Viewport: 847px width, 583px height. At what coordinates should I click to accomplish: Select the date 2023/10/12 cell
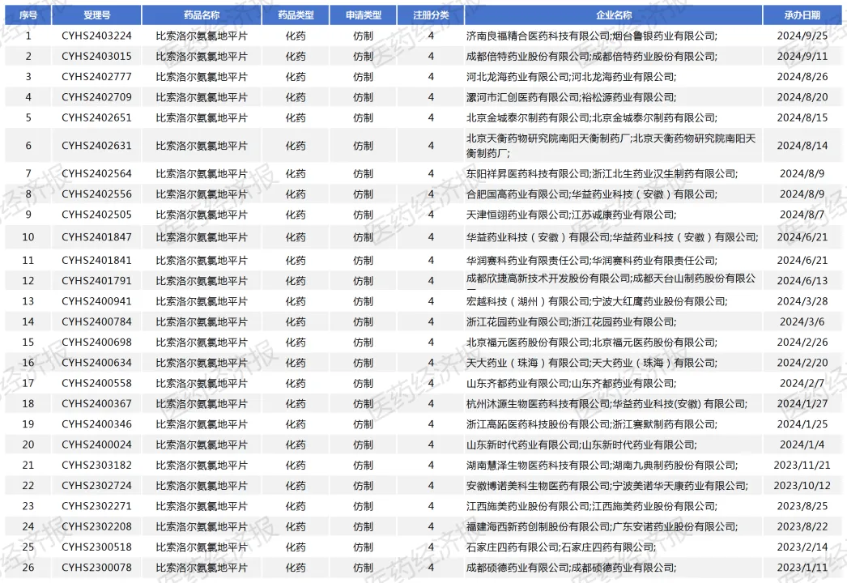[x=802, y=485]
